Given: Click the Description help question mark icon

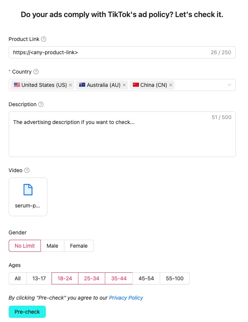Looking at the screenshot, I should (41, 104).
